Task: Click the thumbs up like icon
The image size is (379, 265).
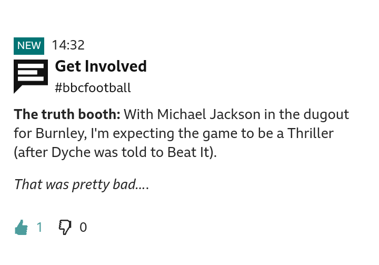Action: point(21,228)
